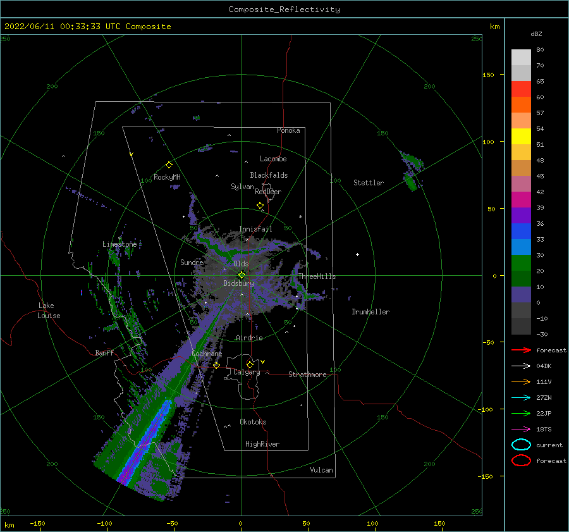Click the Sylvan label

coord(242,187)
